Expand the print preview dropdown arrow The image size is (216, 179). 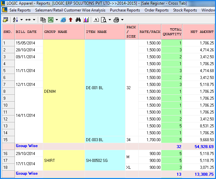click(x=110, y=20)
